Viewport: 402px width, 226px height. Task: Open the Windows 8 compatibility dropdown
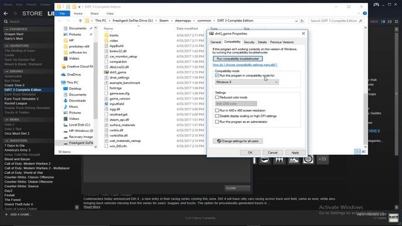point(247,82)
